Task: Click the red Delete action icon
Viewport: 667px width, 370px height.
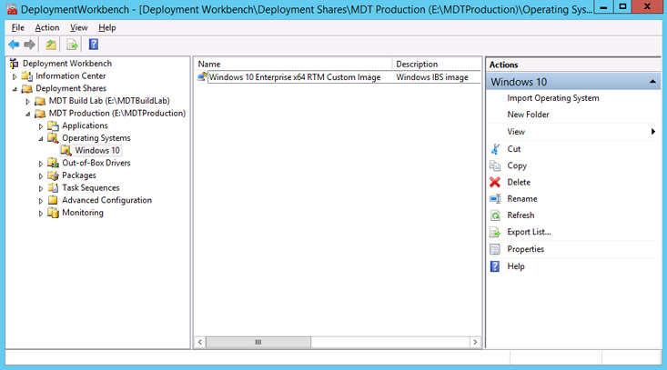Action: click(x=495, y=182)
